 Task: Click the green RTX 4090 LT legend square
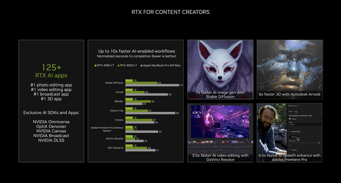click(x=95, y=66)
